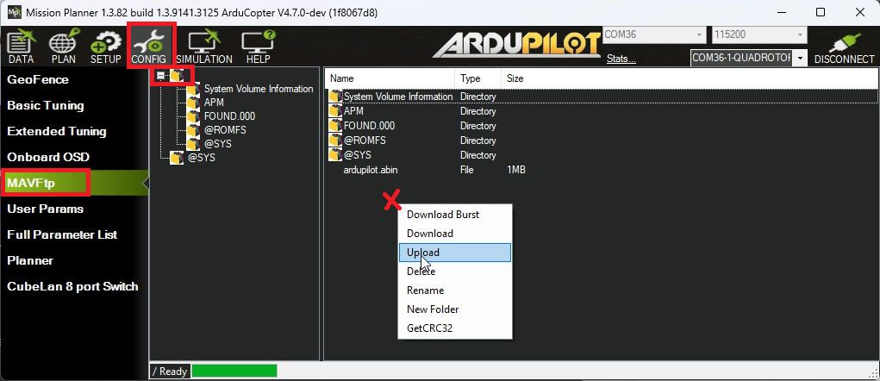This screenshot has height=381, width=880.
Task: Select New Folder in context menu
Action: (x=433, y=309)
